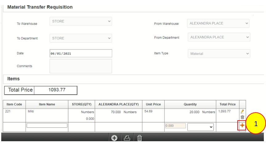The image size is (266, 144).
Task: Click the Date input field
Action: pyautogui.click(x=81, y=53)
